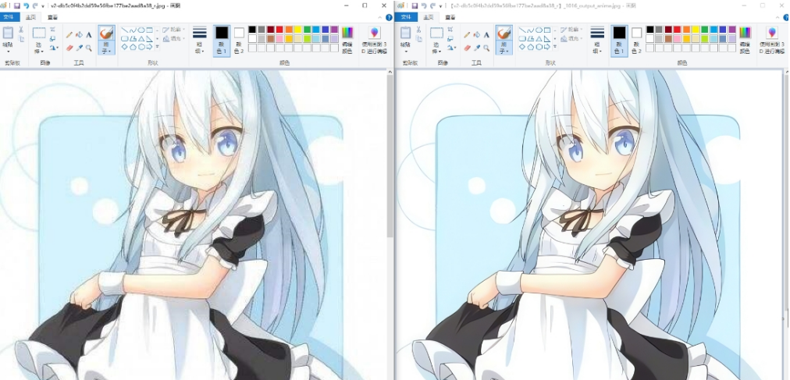Select Magnifier tool in left Paint window
Screen dimensions: 790x380
click(89, 48)
